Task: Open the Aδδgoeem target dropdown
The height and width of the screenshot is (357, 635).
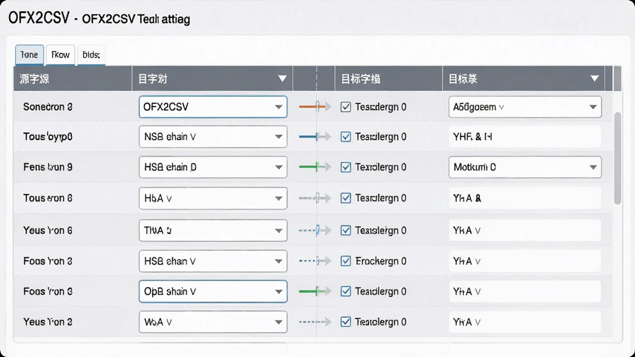Action: (x=525, y=107)
